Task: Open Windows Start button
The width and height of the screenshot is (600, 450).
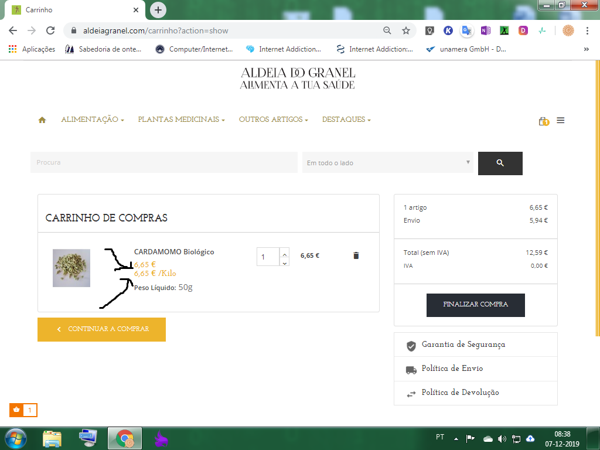Action: pyautogui.click(x=16, y=438)
